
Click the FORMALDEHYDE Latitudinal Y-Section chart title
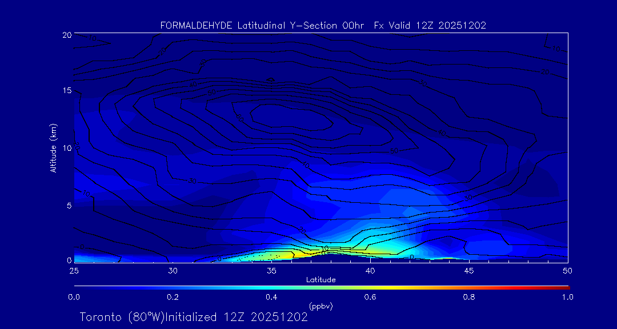pos(323,25)
